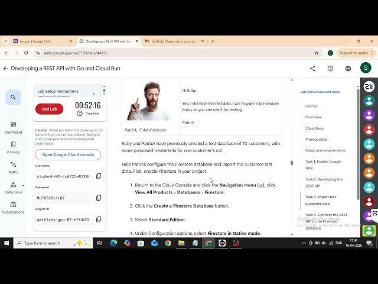378x284 pixels.
Task: Click the 00:52:16 lab timer
Action: coord(88,105)
